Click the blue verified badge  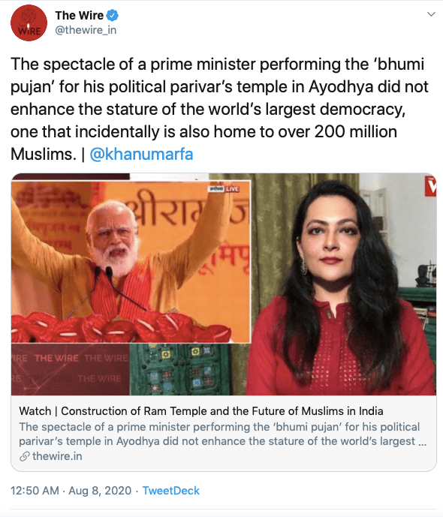coord(112,15)
